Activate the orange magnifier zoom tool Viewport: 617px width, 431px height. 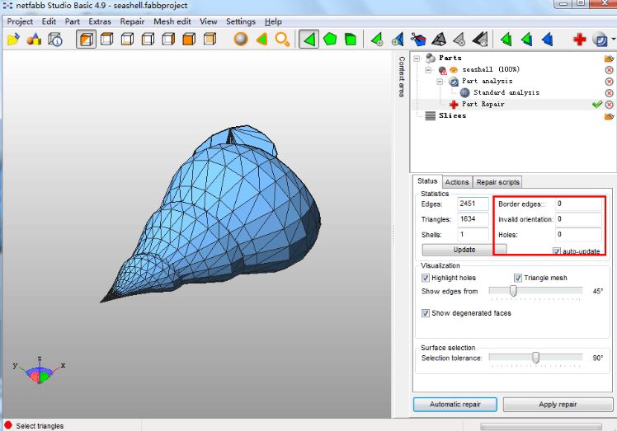(x=282, y=40)
